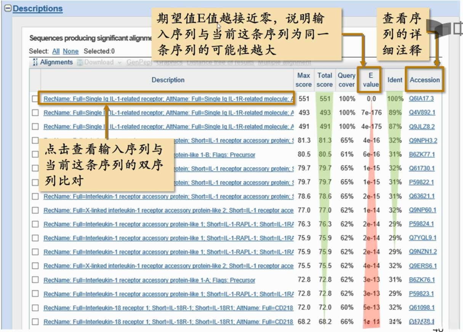Viewport: 463px width, 332px height.
Task: Open accession link Q6IA17.3
Action: point(421,99)
